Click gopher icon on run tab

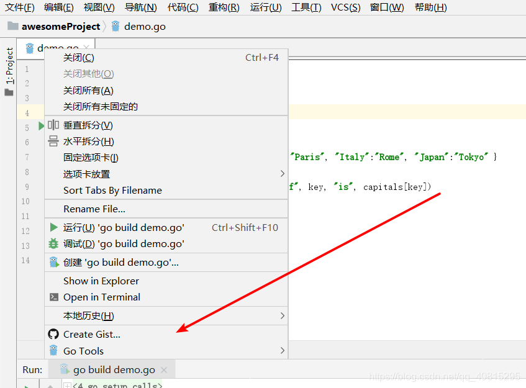point(65,369)
